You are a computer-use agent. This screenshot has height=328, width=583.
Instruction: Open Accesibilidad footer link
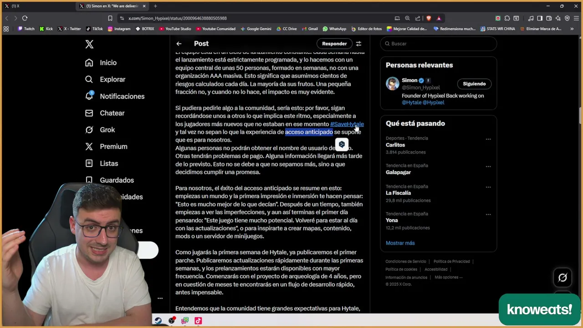pos(436,269)
